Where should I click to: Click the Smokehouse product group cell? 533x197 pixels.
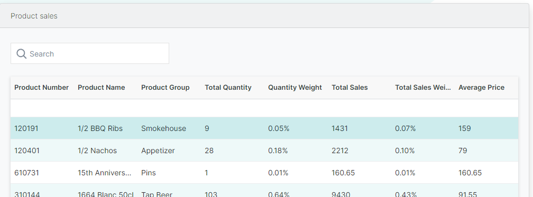(x=163, y=128)
